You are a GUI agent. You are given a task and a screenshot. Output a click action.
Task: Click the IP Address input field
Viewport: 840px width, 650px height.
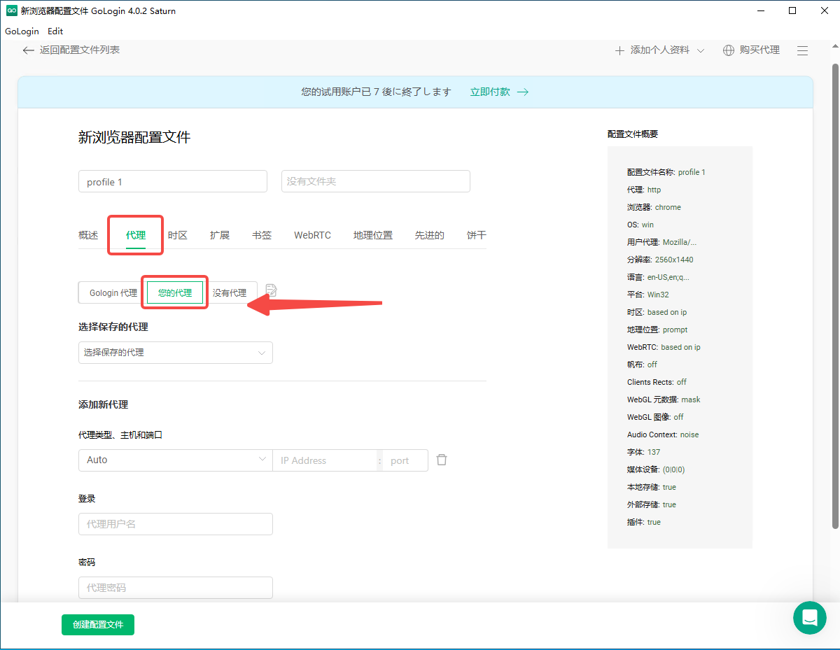pos(325,460)
